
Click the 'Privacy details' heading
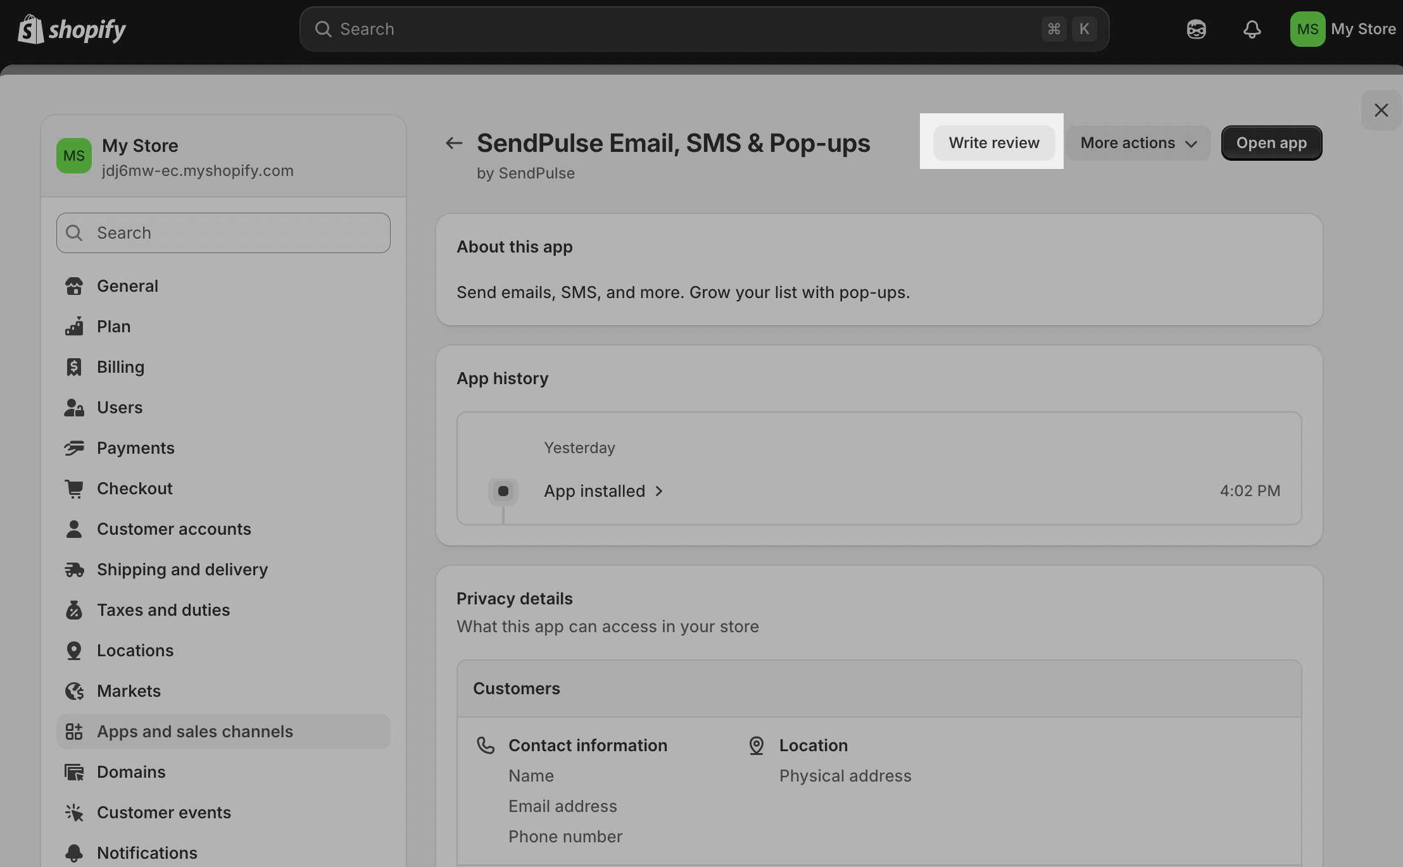pyautogui.click(x=514, y=599)
